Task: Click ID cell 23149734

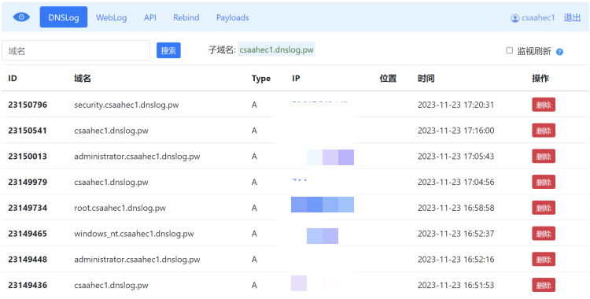Action: click(x=28, y=208)
